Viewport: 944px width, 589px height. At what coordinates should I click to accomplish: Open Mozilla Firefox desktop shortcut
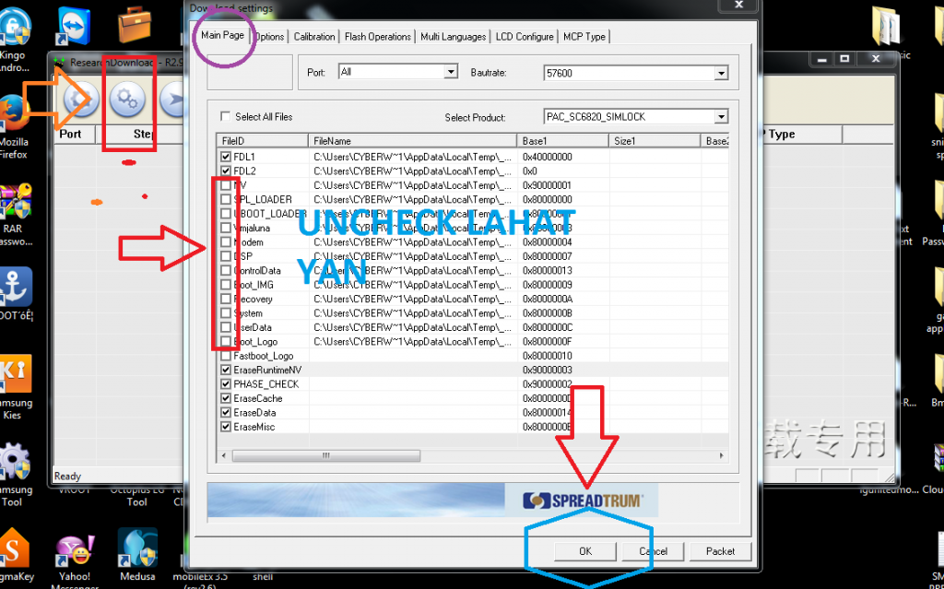(x=13, y=114)
